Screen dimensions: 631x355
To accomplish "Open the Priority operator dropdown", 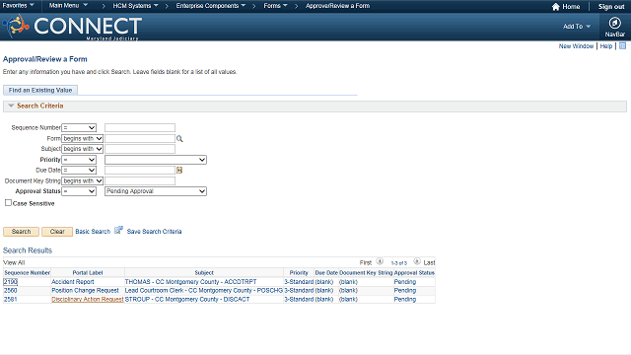I will pyautogui.click(x=79, y=160).
